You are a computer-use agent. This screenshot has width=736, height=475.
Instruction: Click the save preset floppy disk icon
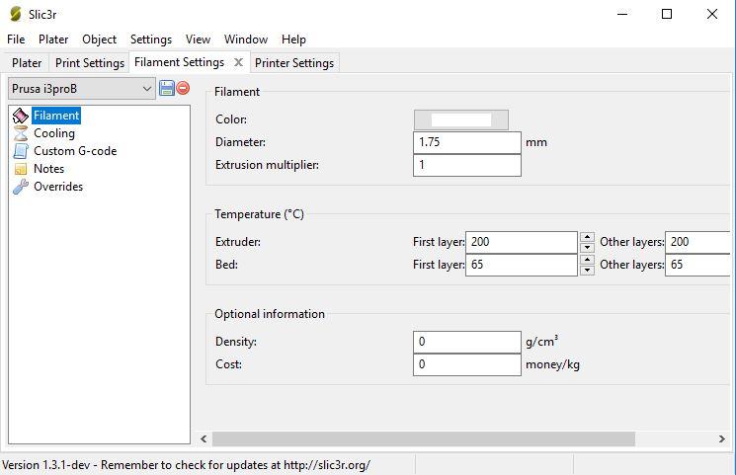[166, 88]
